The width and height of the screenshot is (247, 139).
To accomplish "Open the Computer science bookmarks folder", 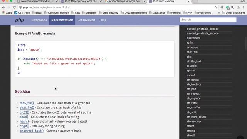I will click(57, 13).
